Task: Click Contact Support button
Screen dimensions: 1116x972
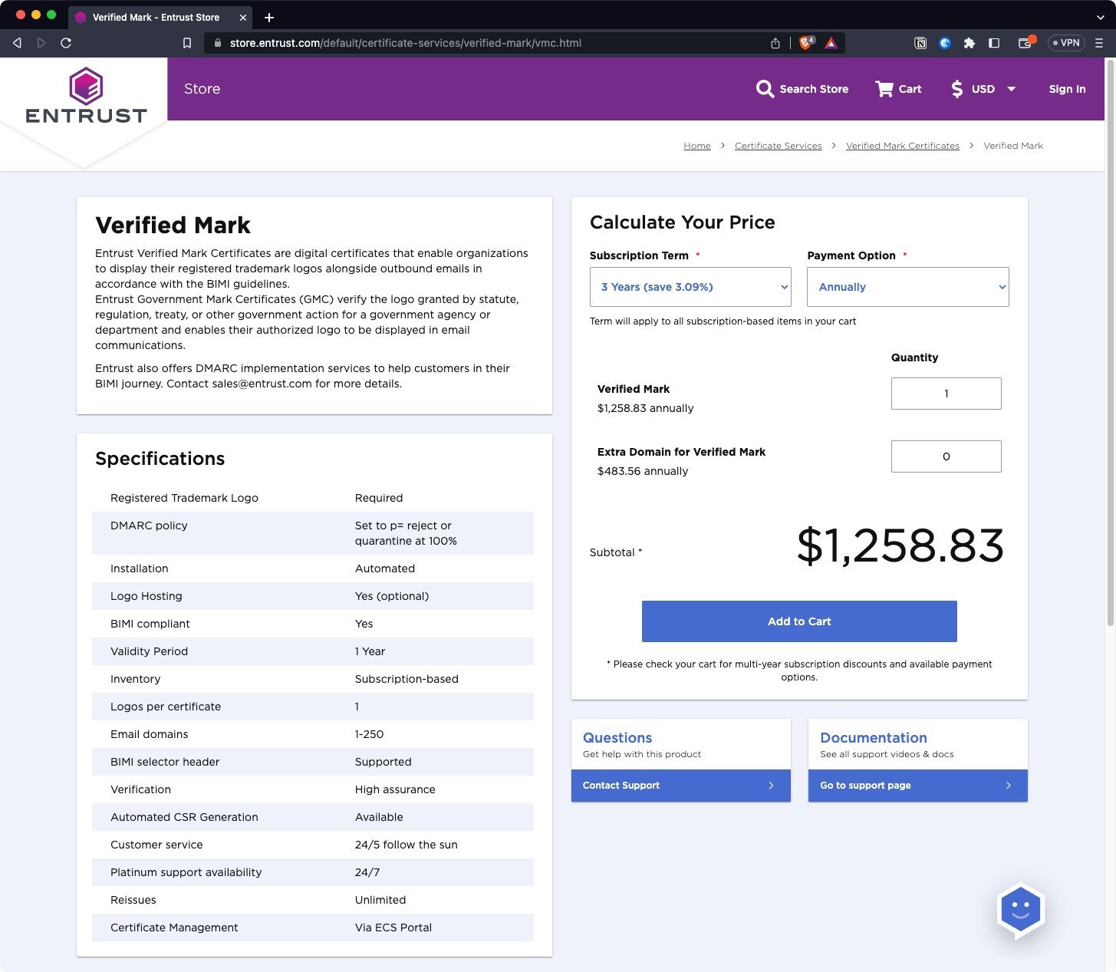Action: [680, 786]
